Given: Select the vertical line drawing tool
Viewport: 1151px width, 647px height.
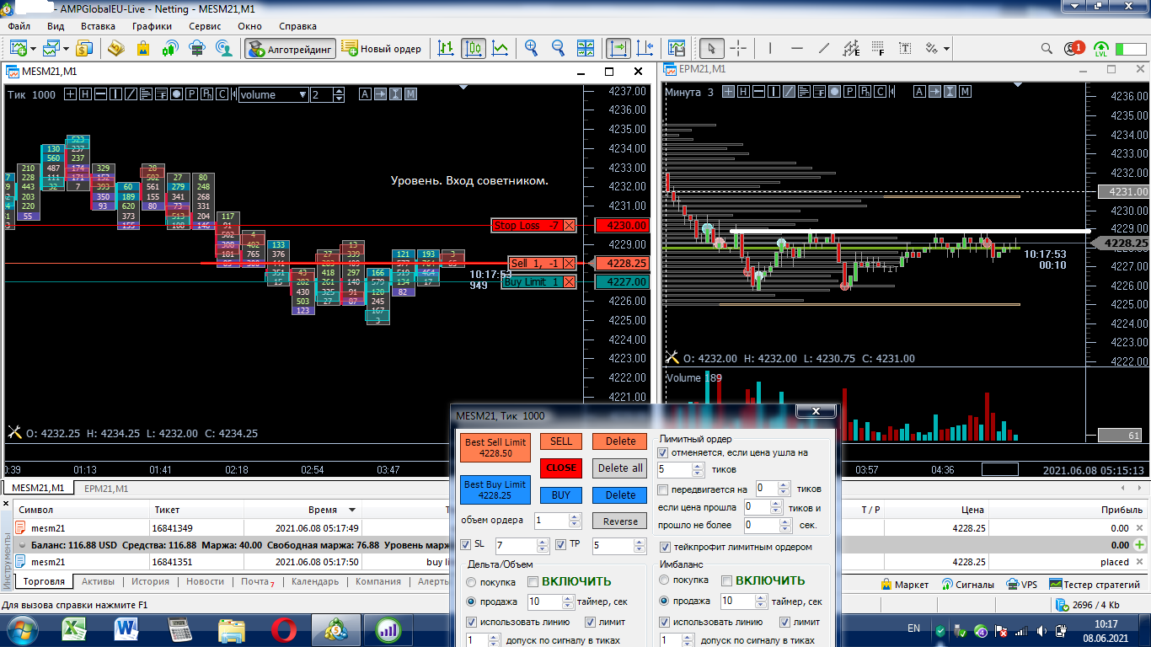Looking at the screenshot, I should coord(770,48).
